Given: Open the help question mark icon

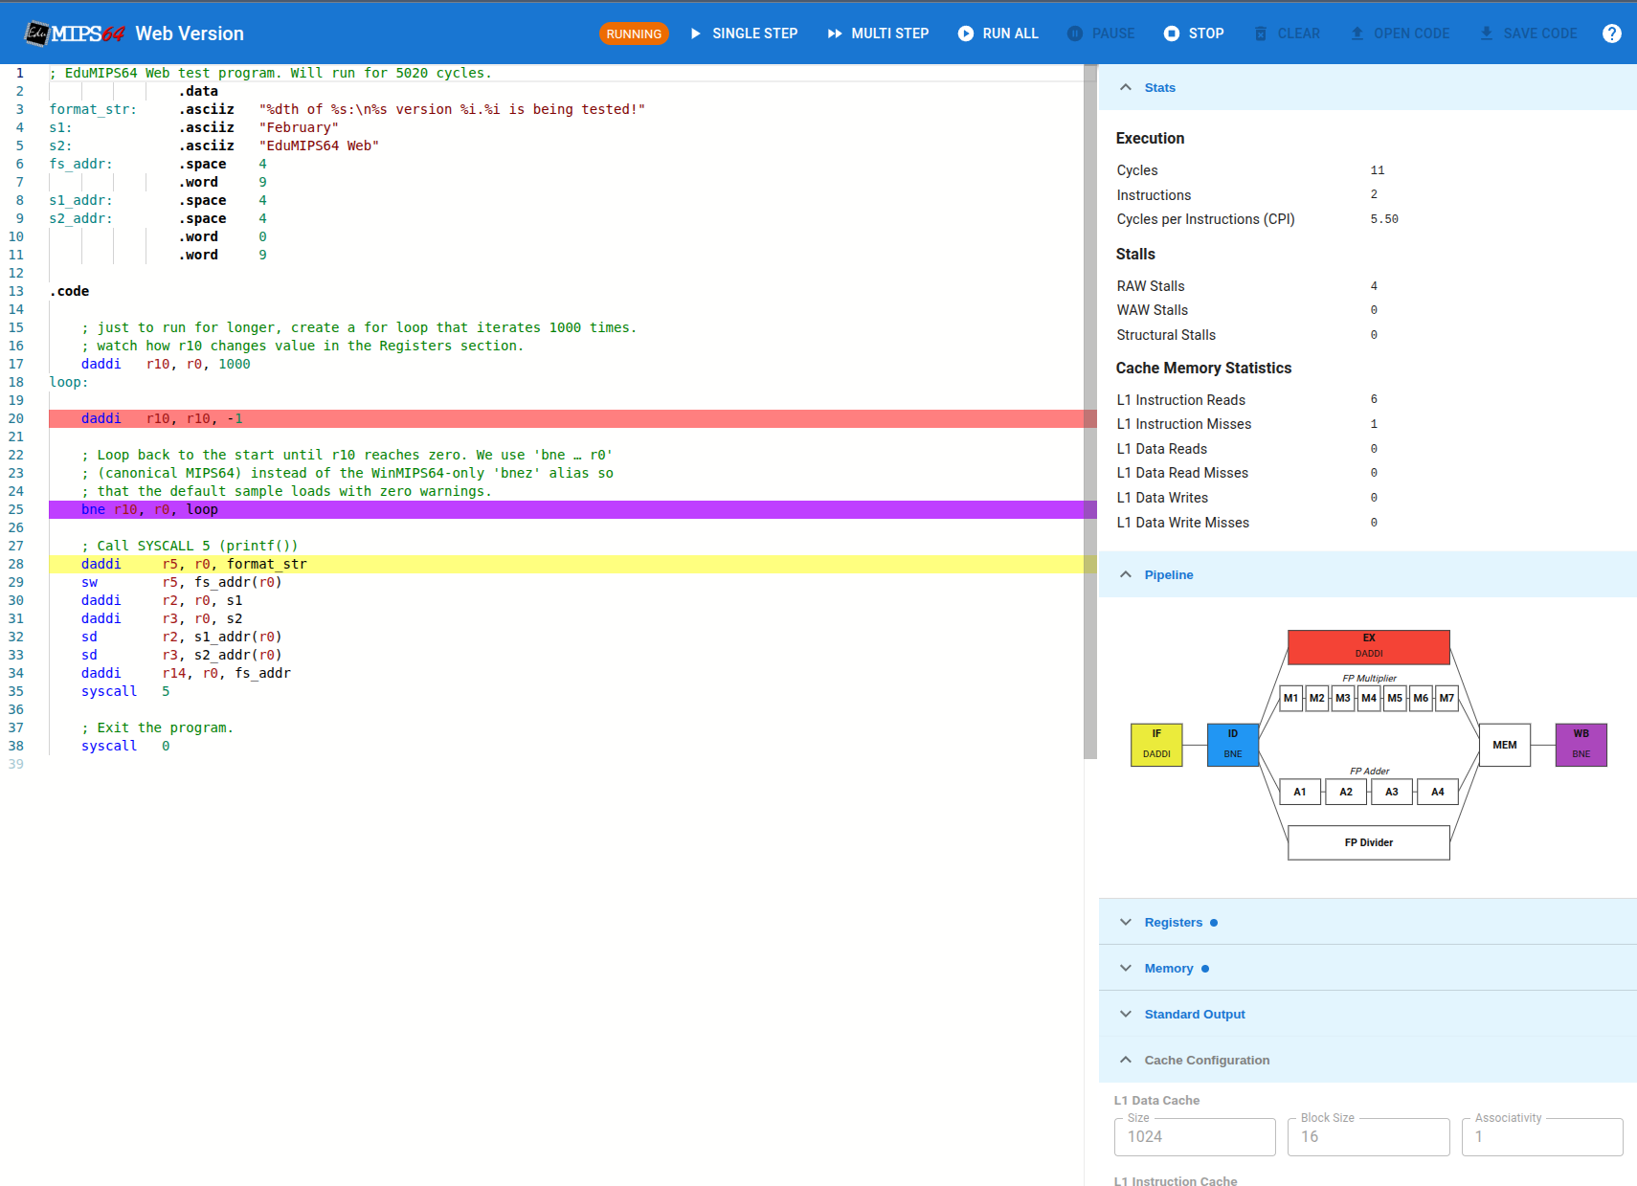Looking at the screenshot, I should pyautogui.click(x=1612, y=34).
